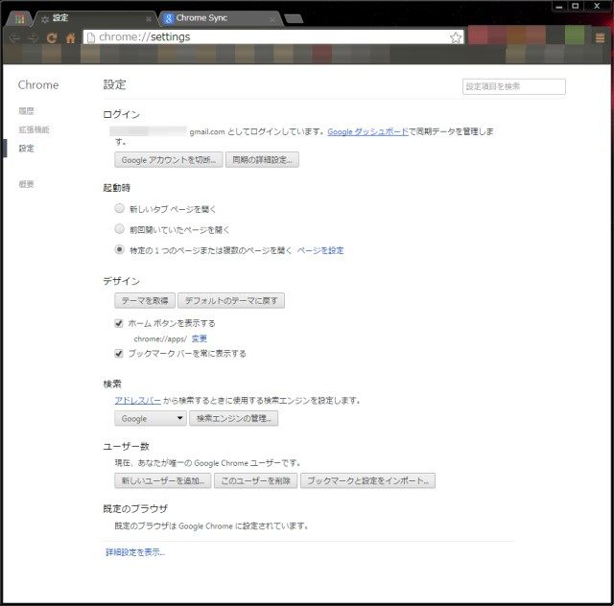Select 特定の1つのページ radio option
The width and height of the screenshot is (614, 606).
[x=119, y=249]
